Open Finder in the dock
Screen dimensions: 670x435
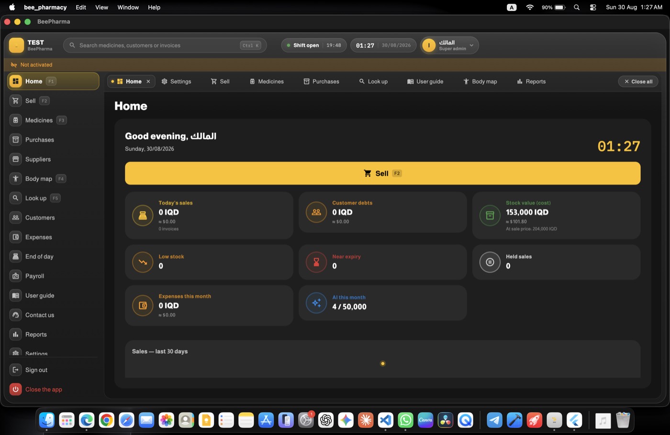click(x=47, y=420)
